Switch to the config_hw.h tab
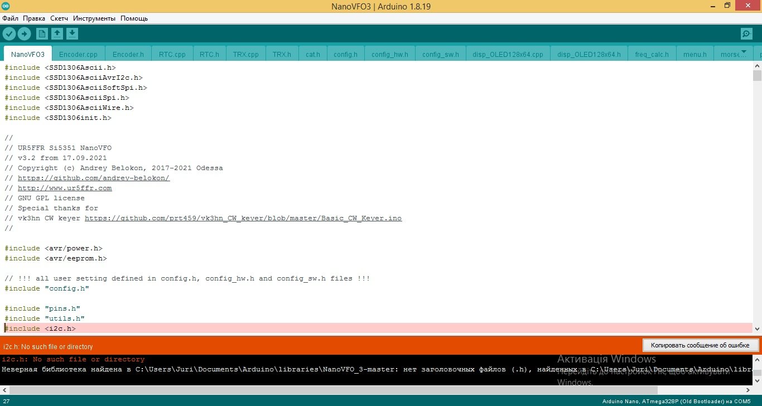Image resolution: width=762 pixels, height=406 pixels. tap(389, 55)
